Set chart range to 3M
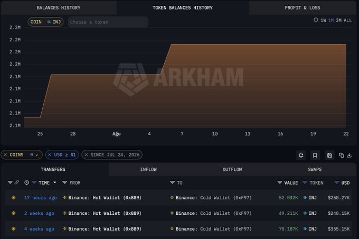This screenshot has width=359, height=239. (x=338, y=21)
